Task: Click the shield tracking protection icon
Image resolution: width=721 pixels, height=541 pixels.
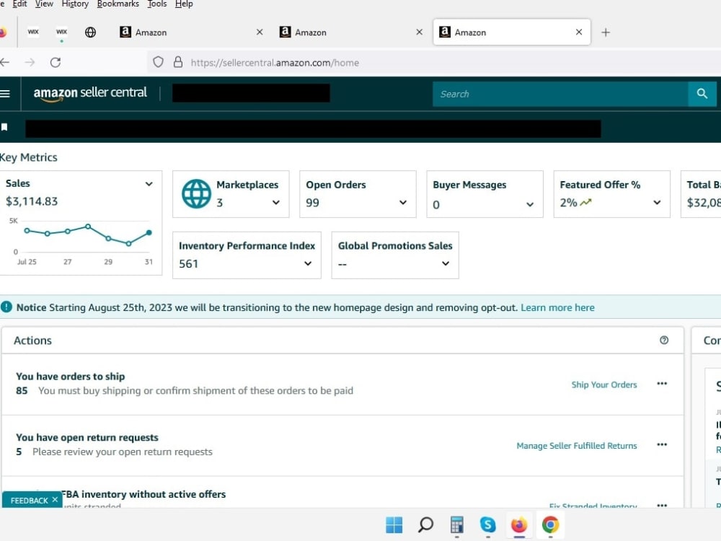Action: (158, 62)
